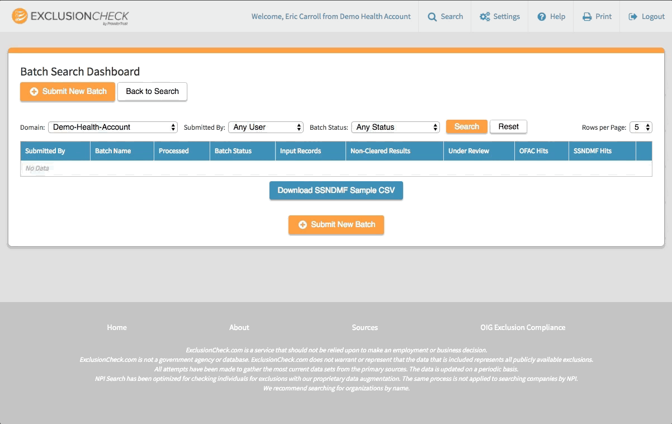Click the Domain: label
Screen dimensions: 672x424
coord(32,128)
